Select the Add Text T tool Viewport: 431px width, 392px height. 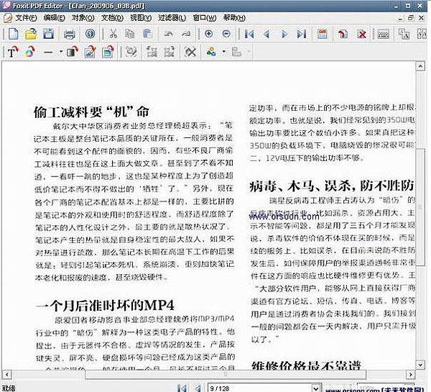(x=12, y=52)
